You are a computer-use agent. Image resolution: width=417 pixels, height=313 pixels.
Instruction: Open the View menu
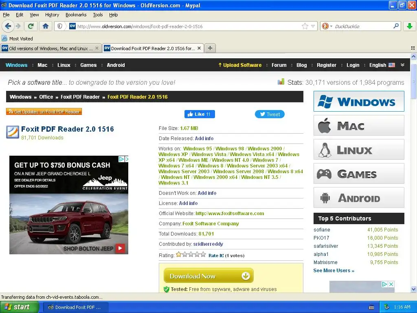34,15
